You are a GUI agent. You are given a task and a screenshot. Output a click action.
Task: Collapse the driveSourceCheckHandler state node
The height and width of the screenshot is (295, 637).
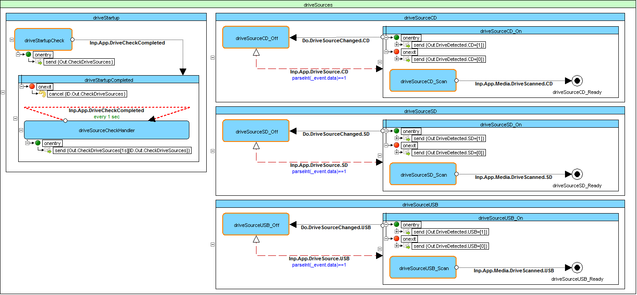coord(21,130)
